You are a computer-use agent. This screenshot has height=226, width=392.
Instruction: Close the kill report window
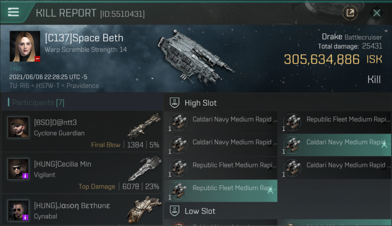point(376,13)
